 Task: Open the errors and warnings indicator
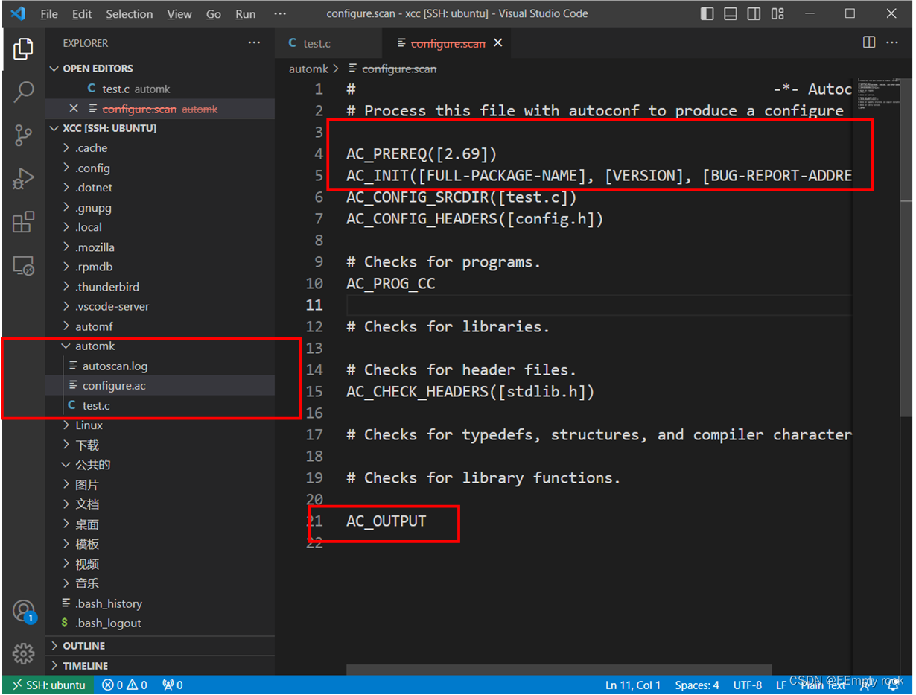pyautogui.click(x=124, y=685)
